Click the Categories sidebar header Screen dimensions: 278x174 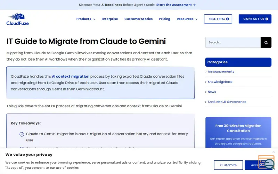238,62
